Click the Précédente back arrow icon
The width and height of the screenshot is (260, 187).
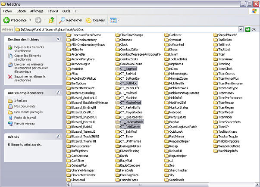click(x=7, y=20)
